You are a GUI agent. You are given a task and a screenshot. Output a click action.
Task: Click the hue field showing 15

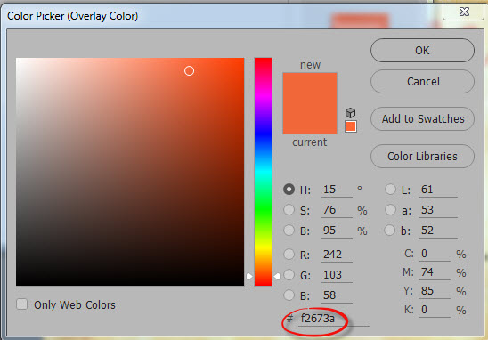click(336, 190)
